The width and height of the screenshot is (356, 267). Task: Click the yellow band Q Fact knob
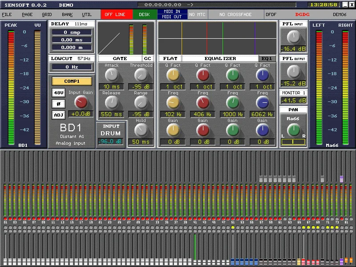pos(173,75)
